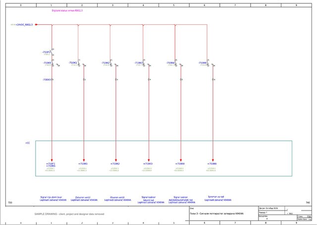Select the 'Otvoren ventil' description

[117, 197]
